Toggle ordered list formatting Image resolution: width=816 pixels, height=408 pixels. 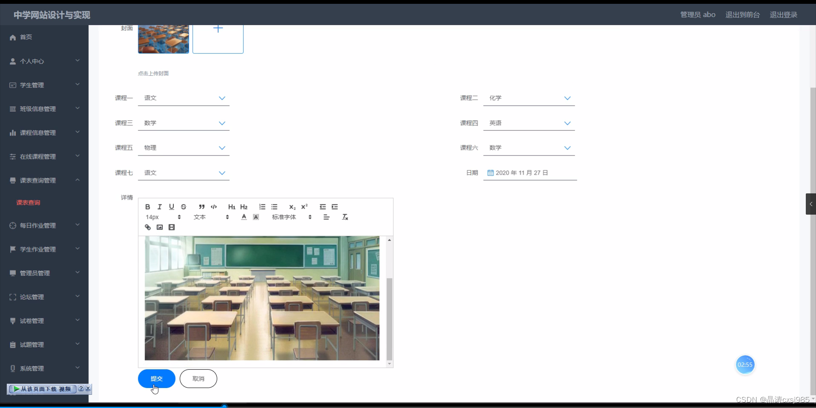[x=262, y=207]
